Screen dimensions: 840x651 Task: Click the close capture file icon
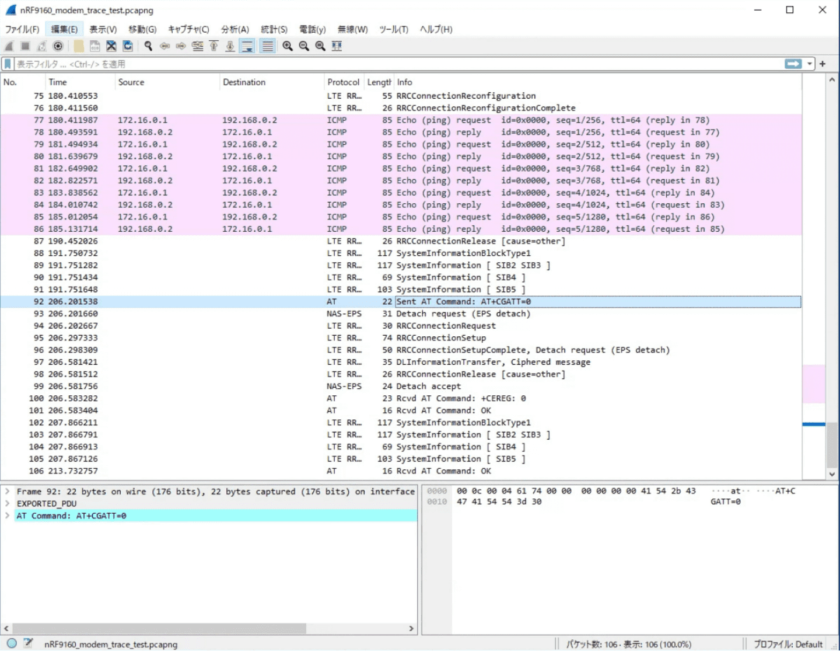coord(111,46)
